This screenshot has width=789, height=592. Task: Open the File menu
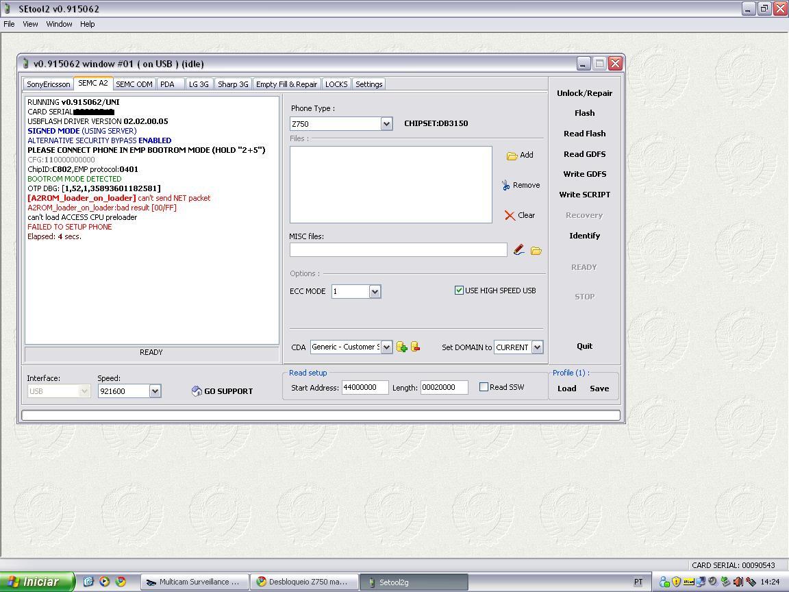(9, 24)
